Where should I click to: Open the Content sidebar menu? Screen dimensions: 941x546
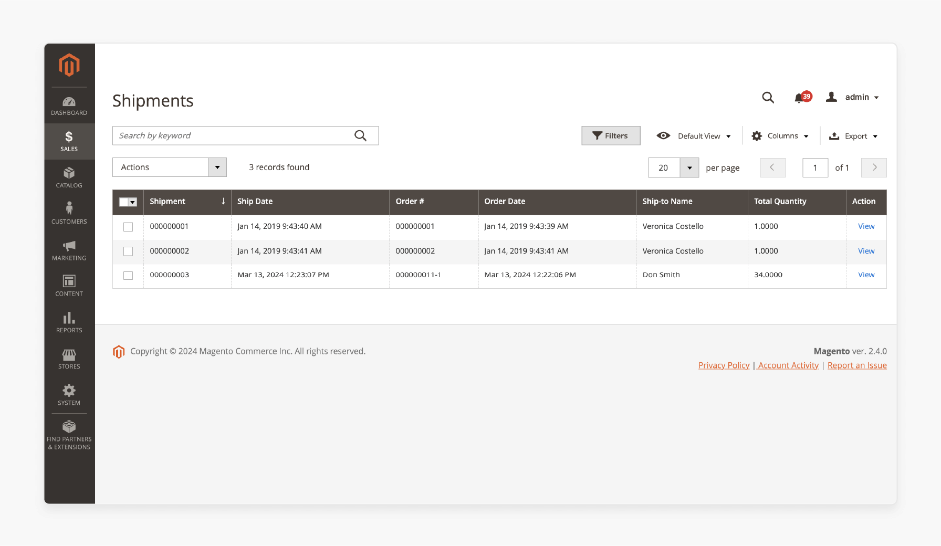(69, 286)
